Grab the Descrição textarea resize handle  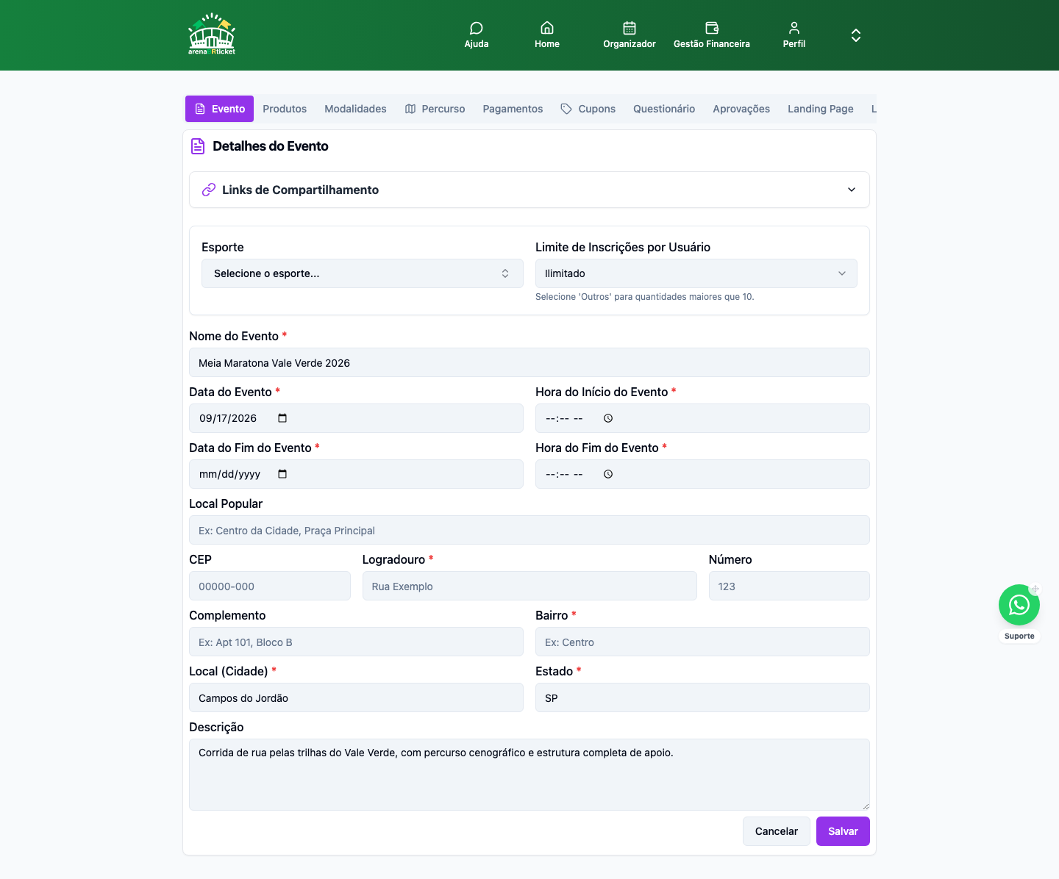866,806
